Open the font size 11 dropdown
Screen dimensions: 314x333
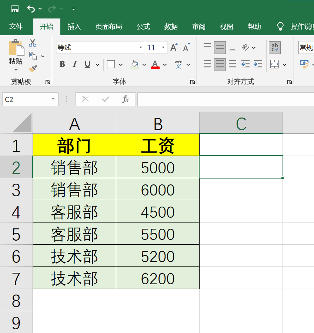(x=163, y=47)
